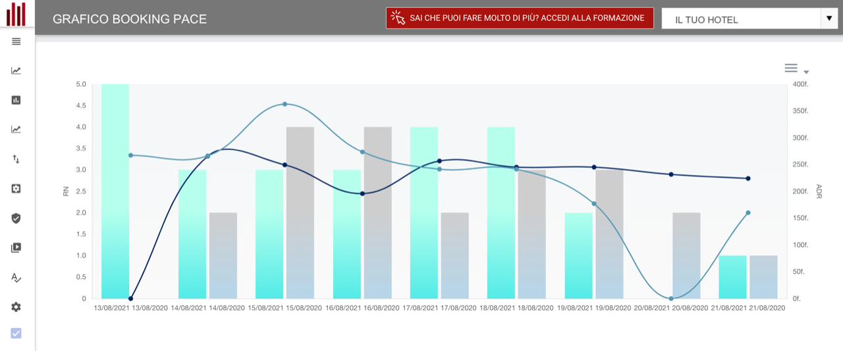Expand the 'IL TUO HOTEL' dropdown arrow

click(829, 18)
